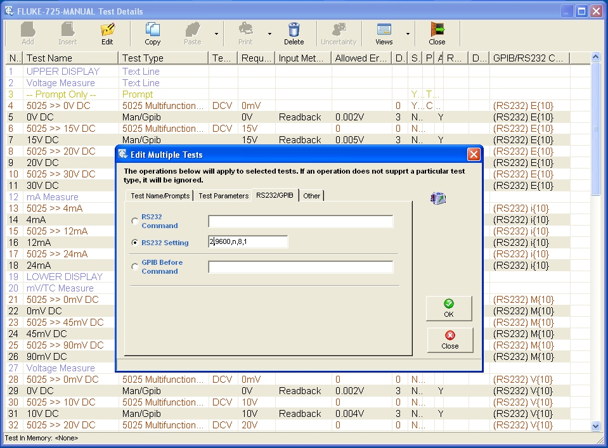Click the notebook icon in Edit dialog

(438, 198)
